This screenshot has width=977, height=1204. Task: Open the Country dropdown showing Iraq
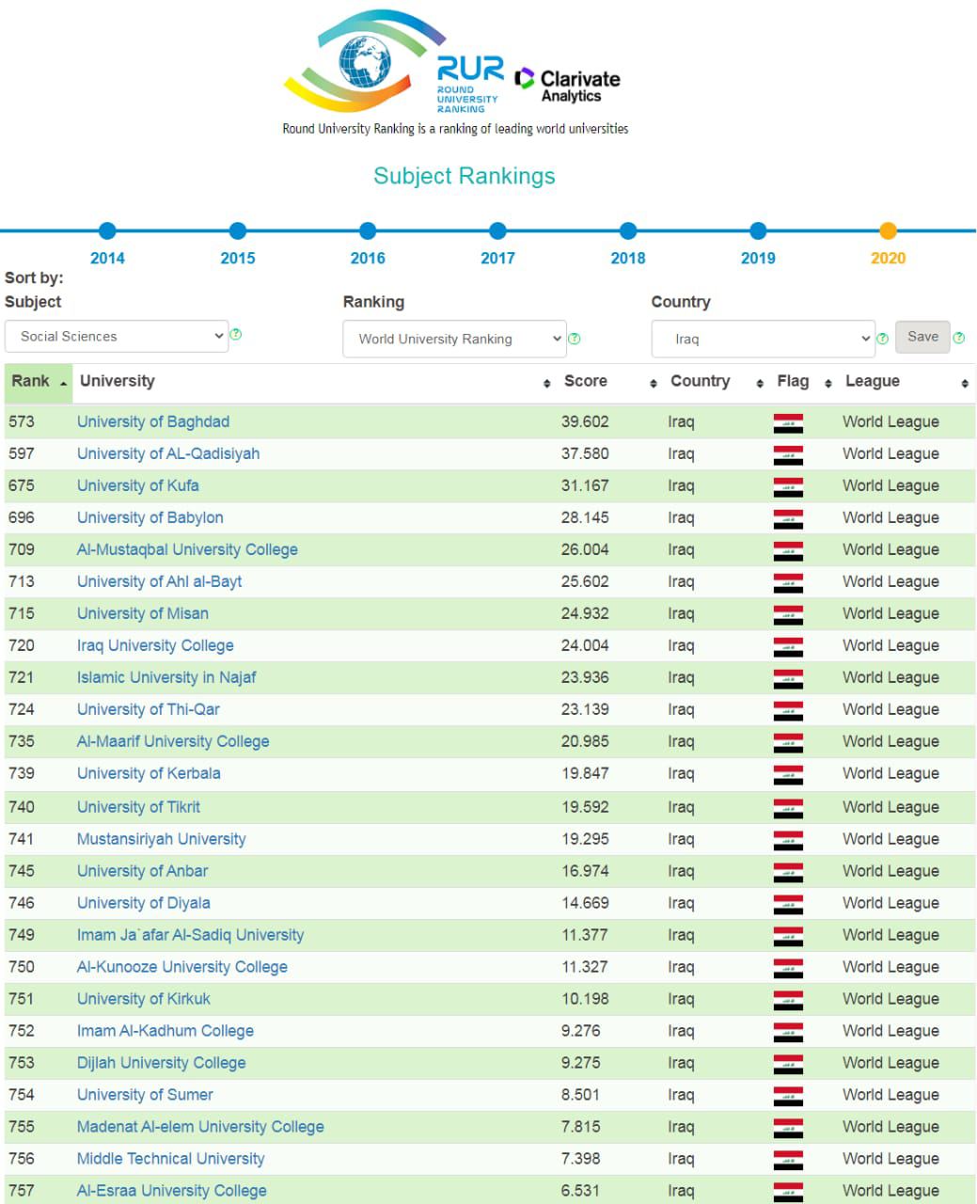[x=763, y=339]
